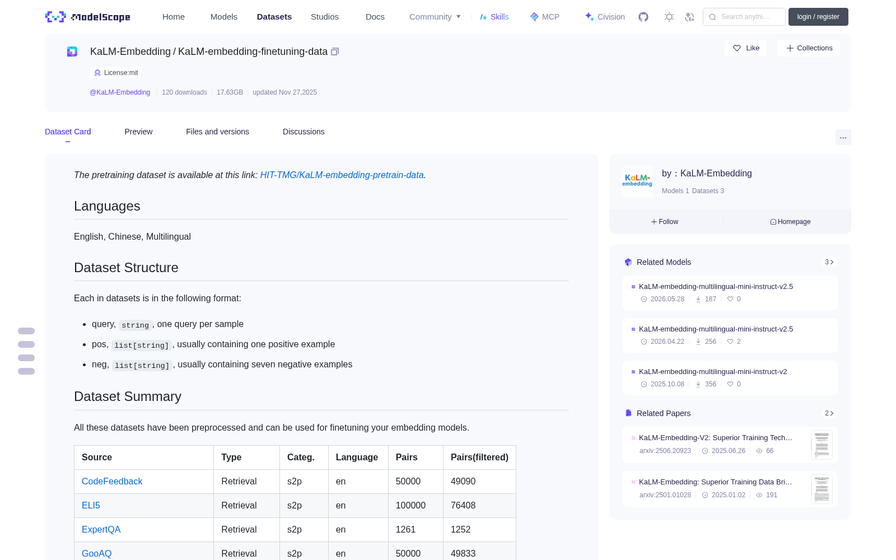Screen dimensions: 896x560
Task: Open the Preview tab
Action: click(x=138, y=132)
